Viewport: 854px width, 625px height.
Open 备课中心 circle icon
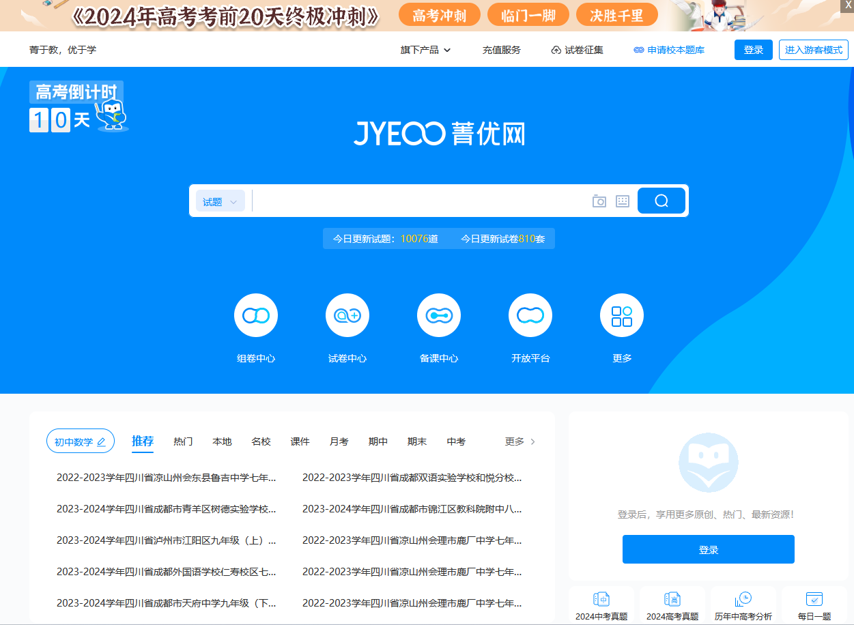point(439,315)
